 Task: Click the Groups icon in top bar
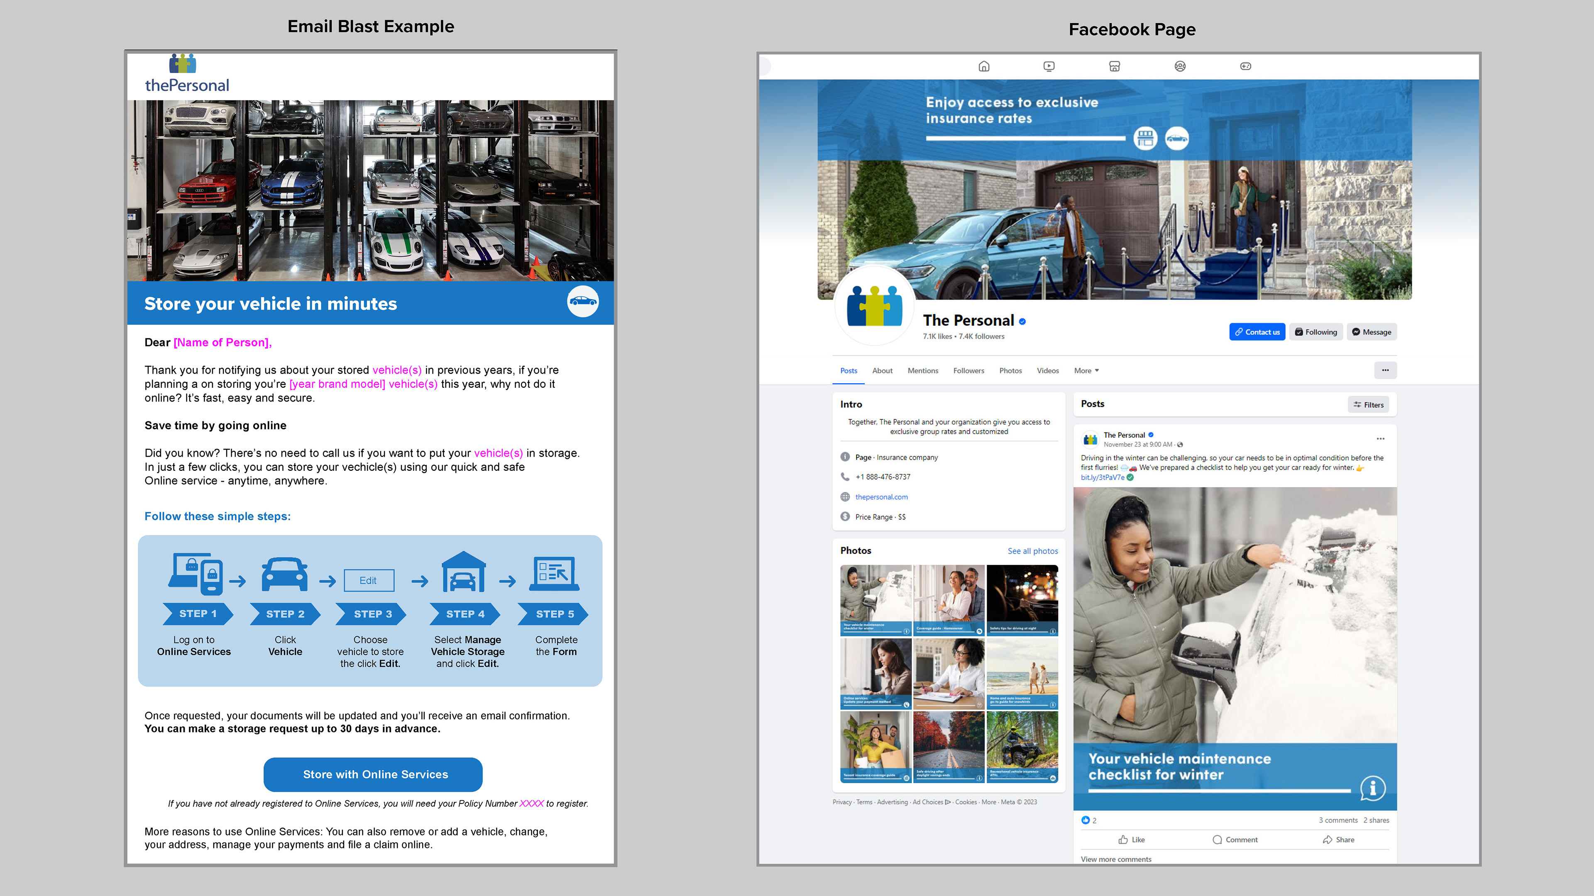point(1180,66)
